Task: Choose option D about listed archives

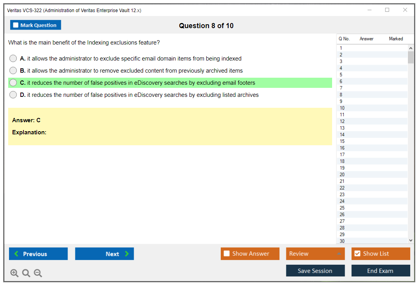Action: point(13,95)
